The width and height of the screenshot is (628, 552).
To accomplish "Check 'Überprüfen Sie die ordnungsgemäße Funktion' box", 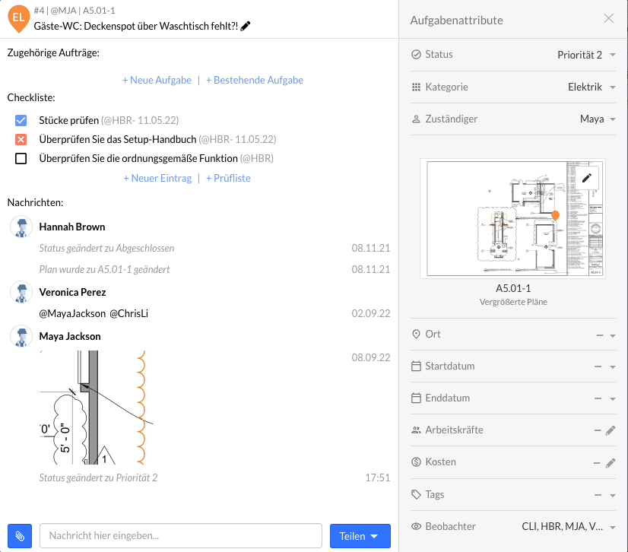I will click(x=21, y=159).
